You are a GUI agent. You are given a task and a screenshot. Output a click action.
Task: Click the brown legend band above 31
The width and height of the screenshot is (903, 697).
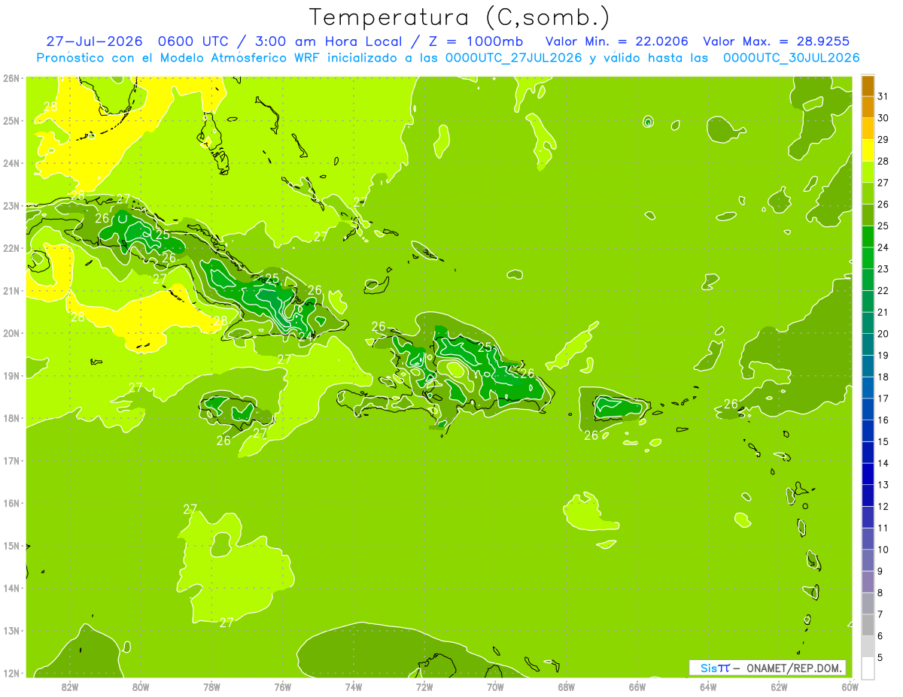click(868, 86)
